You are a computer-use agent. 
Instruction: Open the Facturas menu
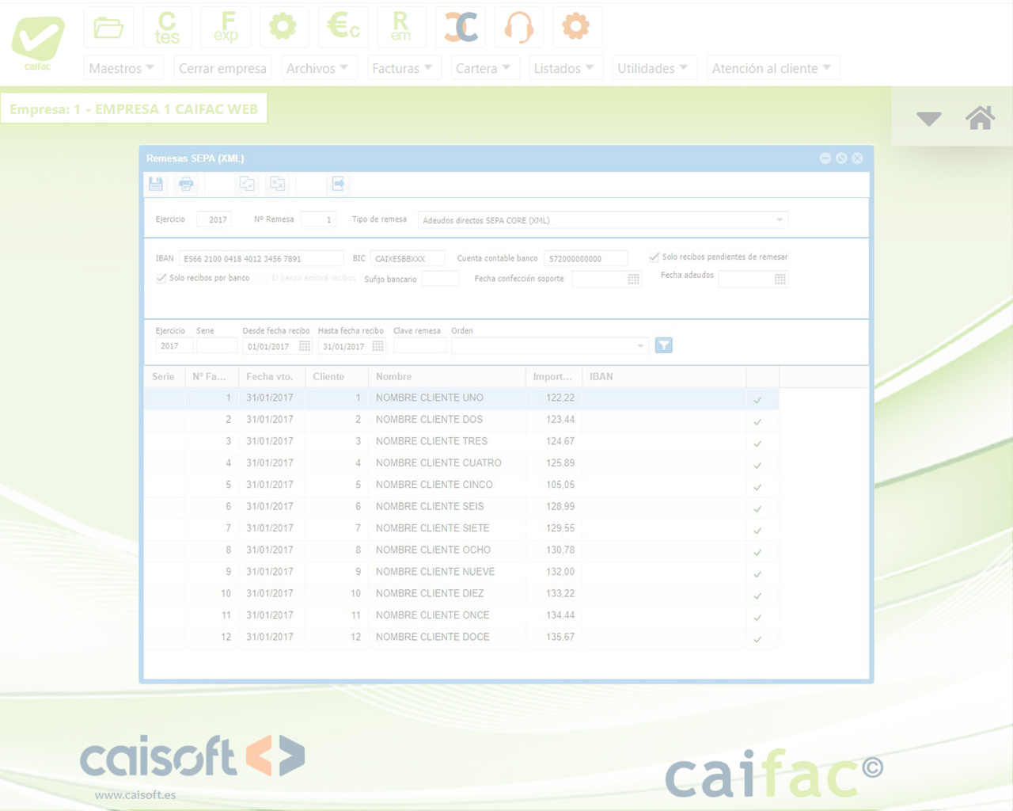point(402,68)
